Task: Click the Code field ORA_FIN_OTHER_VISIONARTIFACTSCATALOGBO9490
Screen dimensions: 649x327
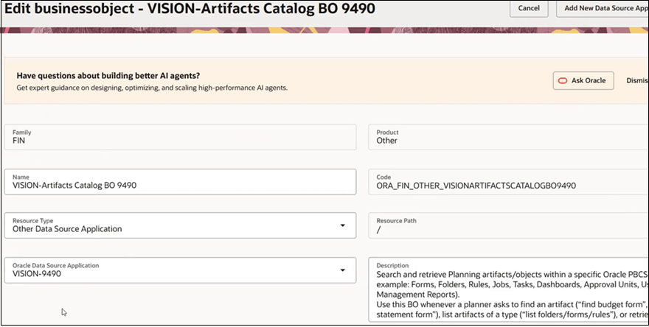Action: coord(508,181)
